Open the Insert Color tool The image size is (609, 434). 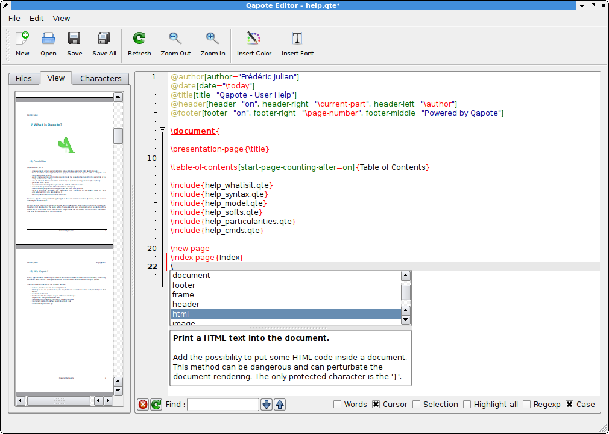[x=254, y=44]
